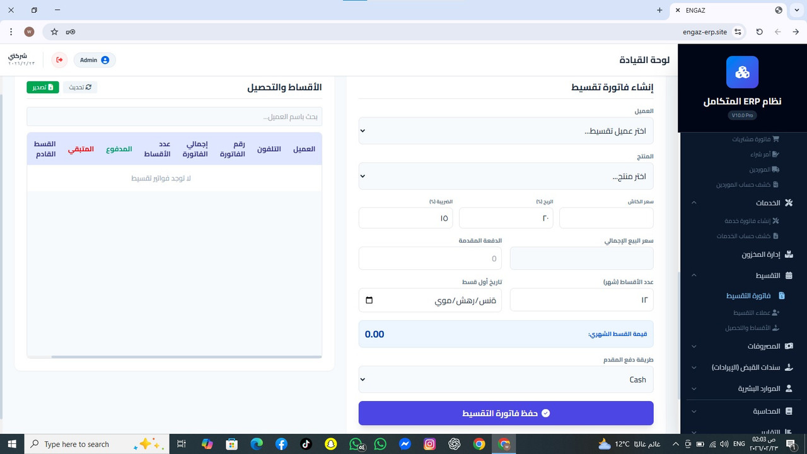Collapse the الخدمات section chevron
This screenshot has height=454, width=807.
point(694,202)
